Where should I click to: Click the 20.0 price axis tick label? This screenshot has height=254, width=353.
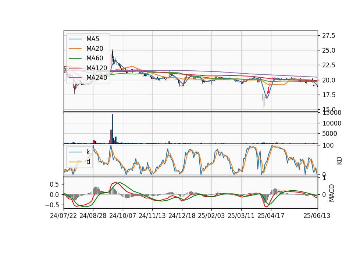click(x=329, y=80)
